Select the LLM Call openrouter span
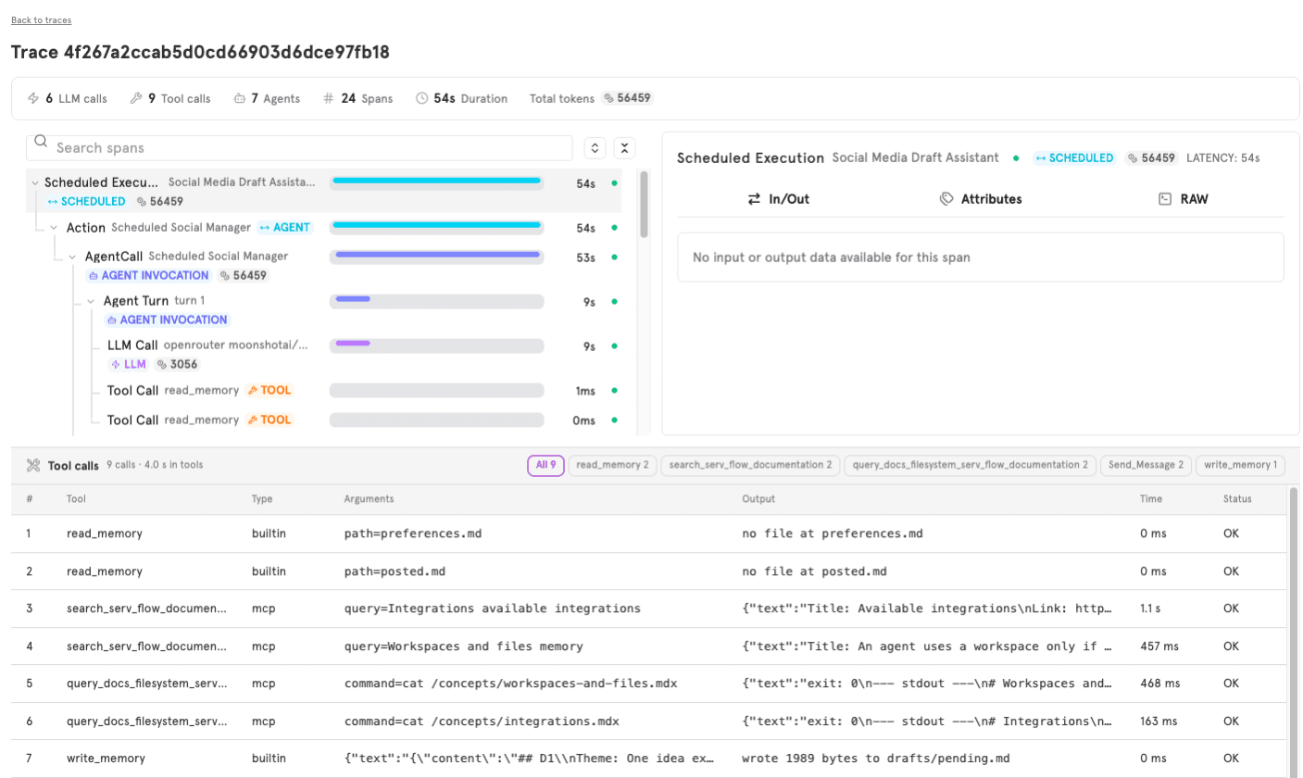The width and height of the screenshot is (1303, 778). coord(323,354)
